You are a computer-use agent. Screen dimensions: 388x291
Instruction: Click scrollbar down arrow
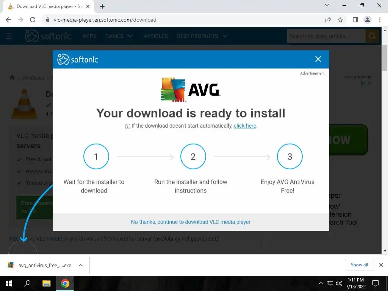(385, 251)
